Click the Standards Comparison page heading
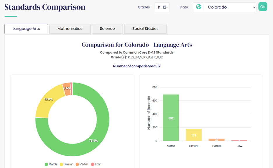273x168 pixels. 45,7
